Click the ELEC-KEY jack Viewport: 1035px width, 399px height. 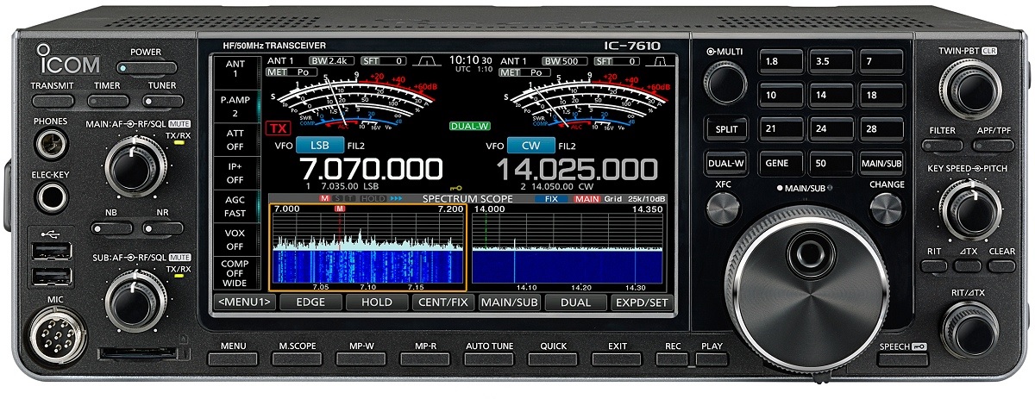point(52,196)
